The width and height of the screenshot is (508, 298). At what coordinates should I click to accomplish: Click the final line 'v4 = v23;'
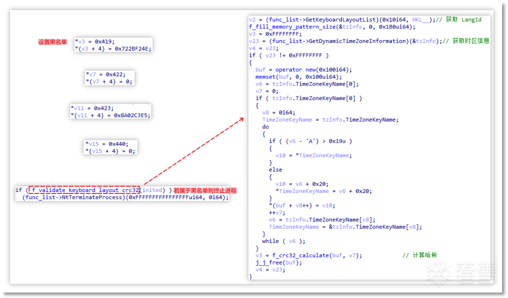point(270,269)
